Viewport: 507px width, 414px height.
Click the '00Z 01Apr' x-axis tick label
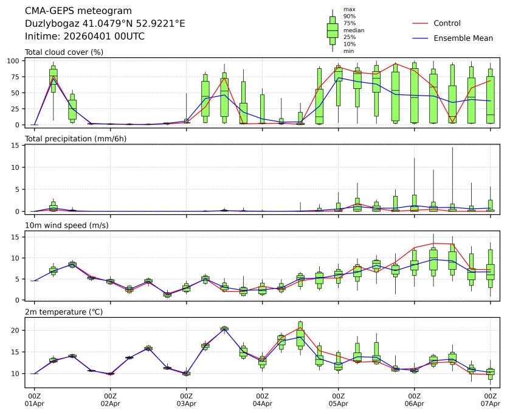[x=34, y=400]
